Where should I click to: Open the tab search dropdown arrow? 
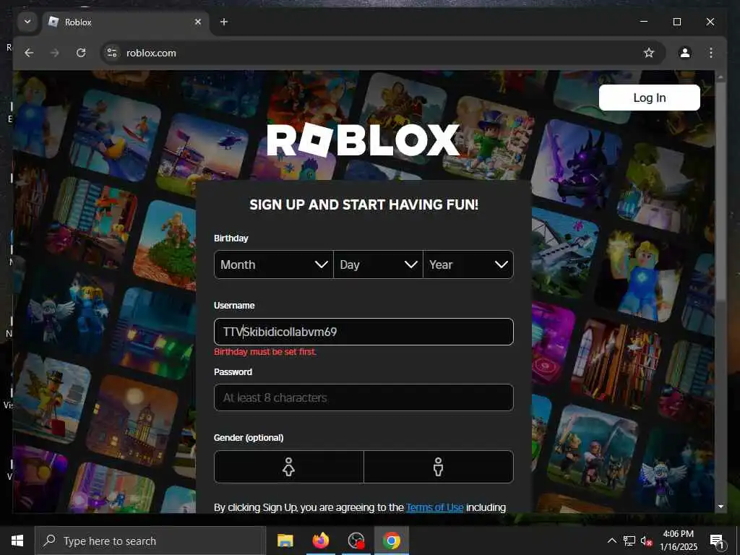[x=27, y=22]
